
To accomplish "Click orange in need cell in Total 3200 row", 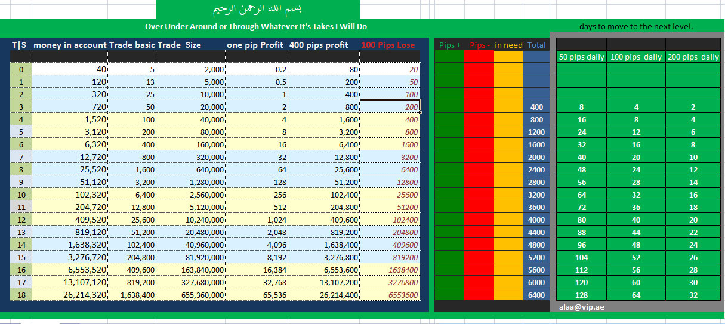I will coord(508,195).
